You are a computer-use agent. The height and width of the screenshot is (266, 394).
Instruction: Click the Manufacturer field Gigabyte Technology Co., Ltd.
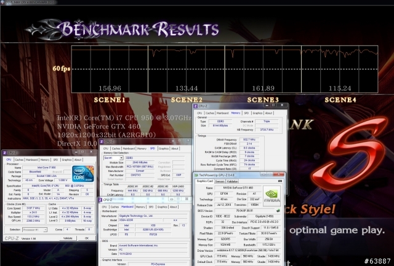pos(153,216)
